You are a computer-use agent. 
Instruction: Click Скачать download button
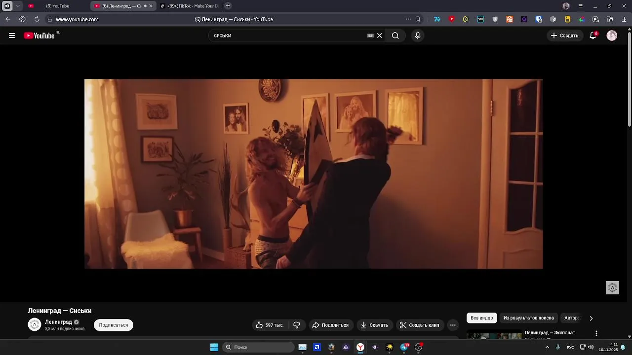click(374, 325)
